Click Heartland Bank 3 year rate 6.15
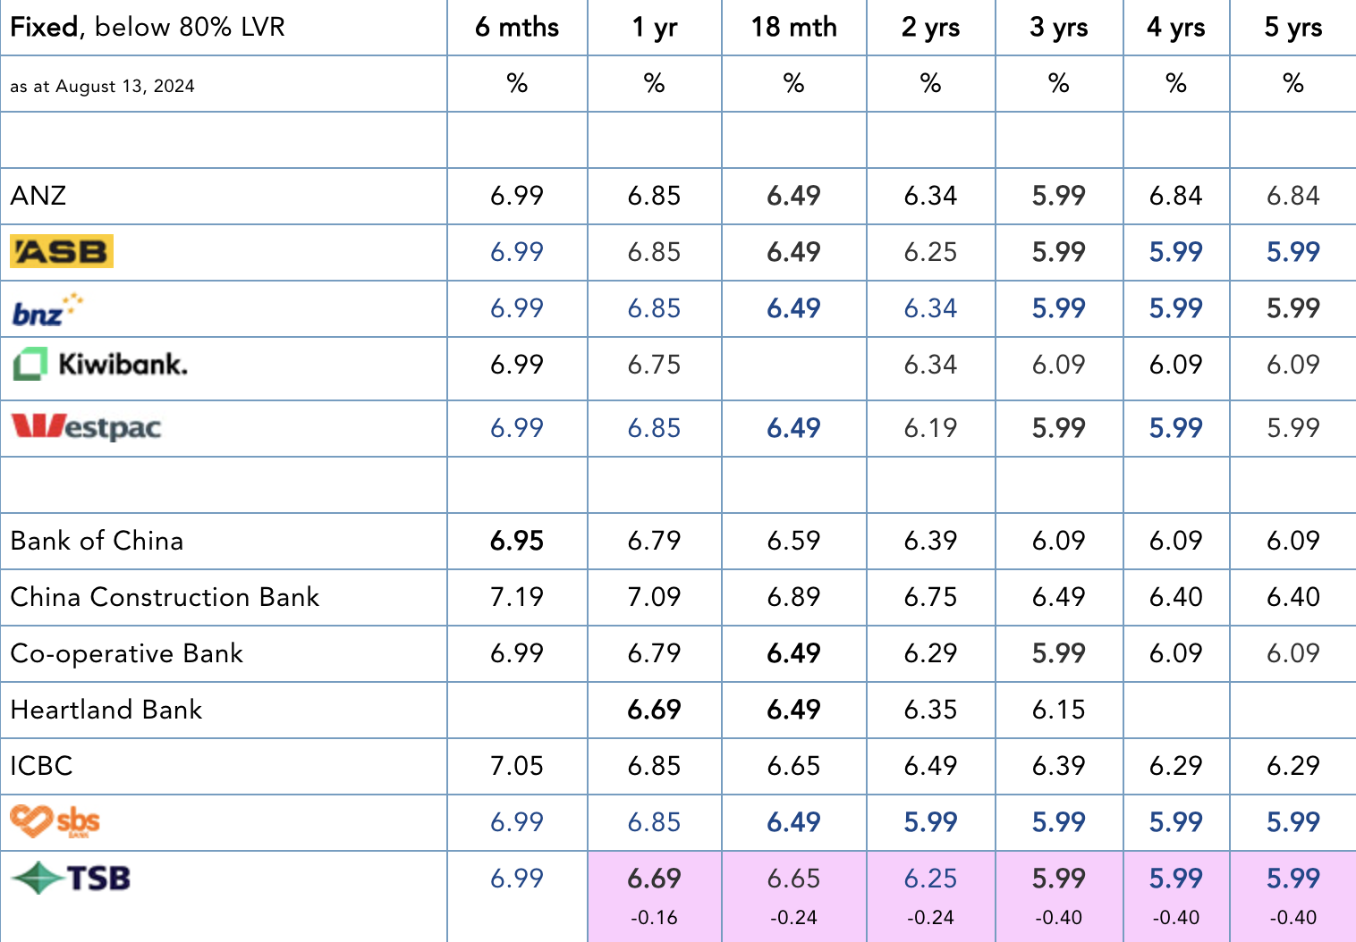 click(x=1059, y=710)
